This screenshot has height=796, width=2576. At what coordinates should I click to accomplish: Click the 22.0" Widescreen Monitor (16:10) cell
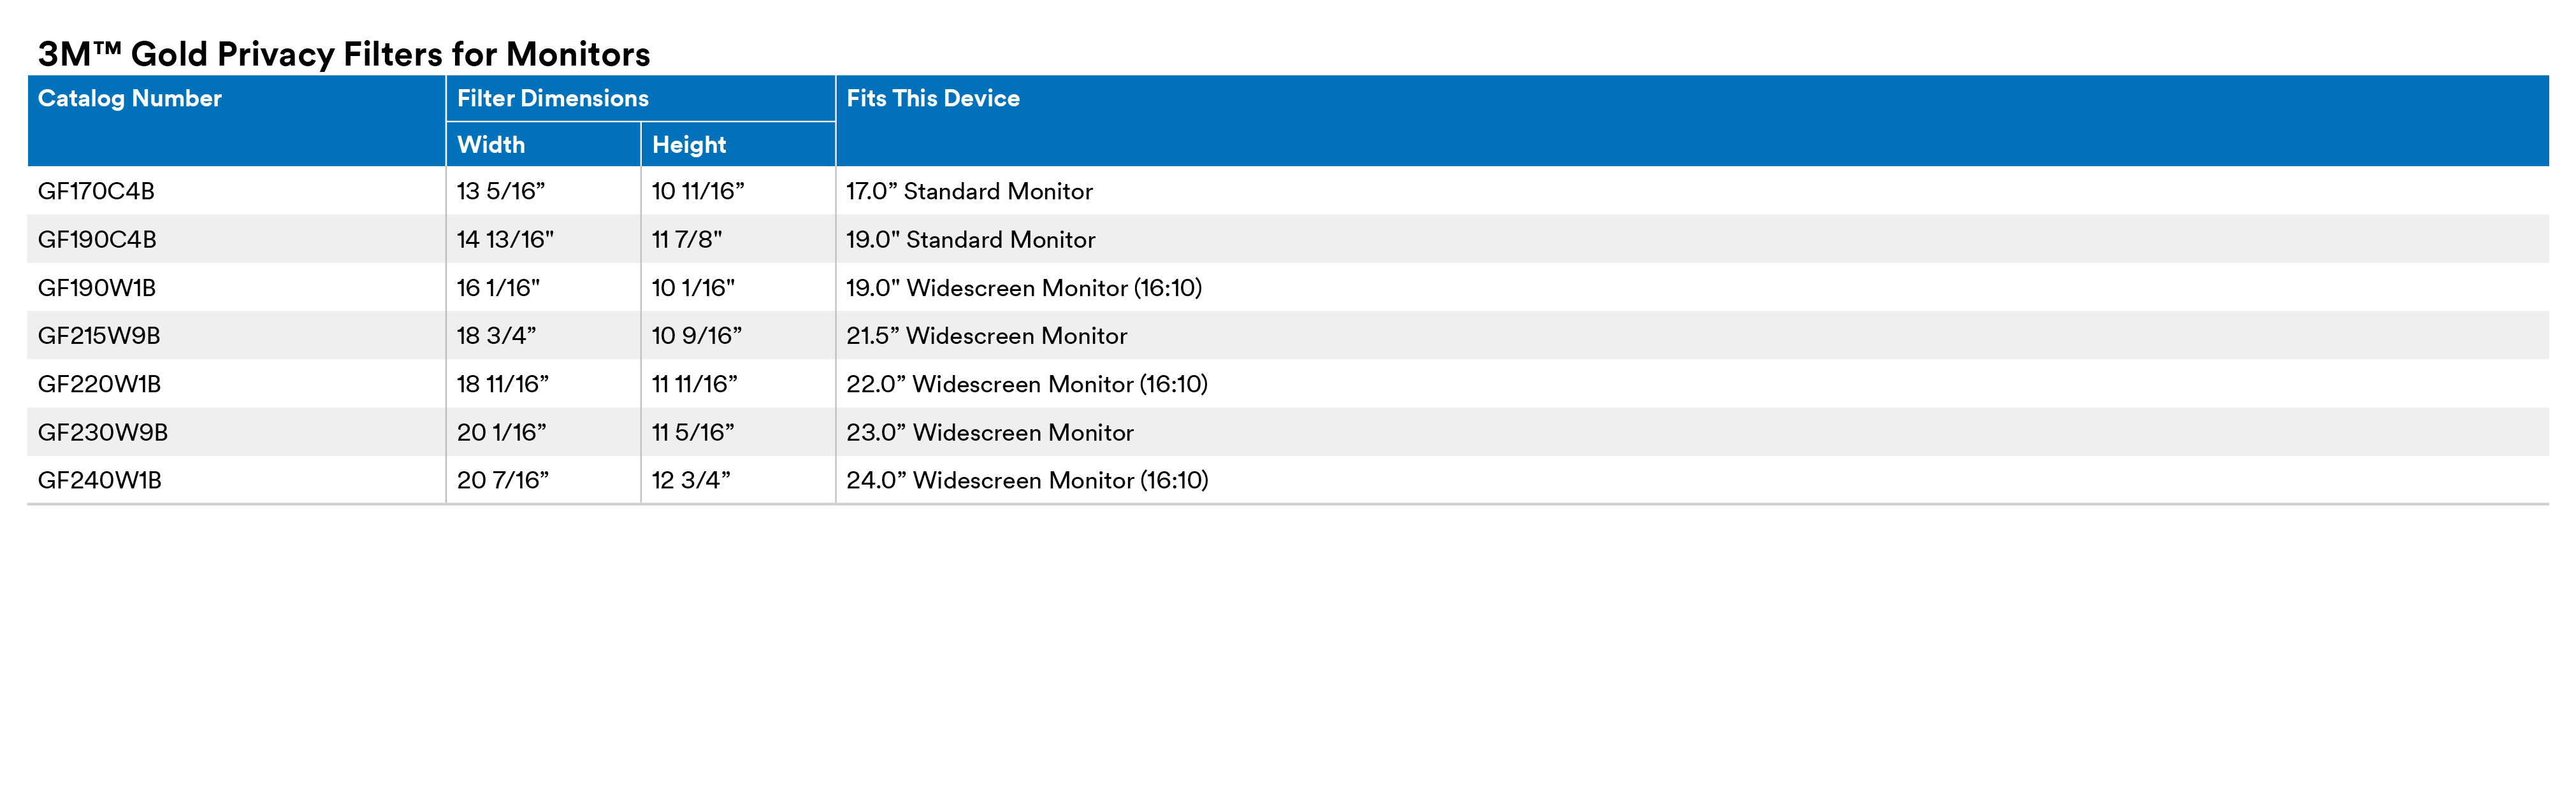[1027, 385]
